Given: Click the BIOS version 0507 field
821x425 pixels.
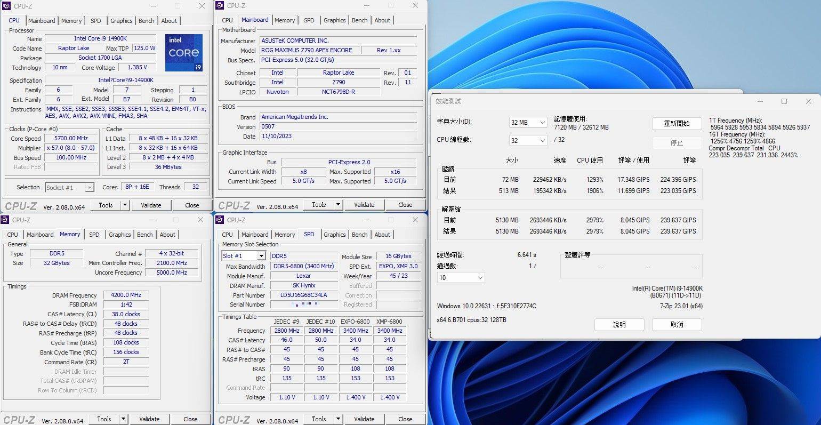Looking at the screenshot, I should [338, 126].
